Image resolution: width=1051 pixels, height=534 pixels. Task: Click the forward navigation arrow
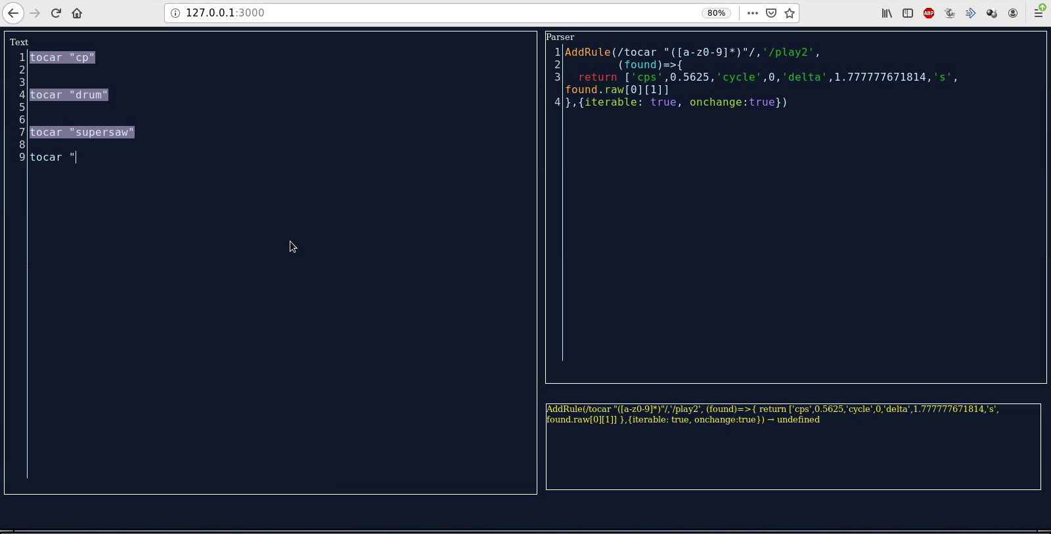pyautogui.click(x=35, y=13)
